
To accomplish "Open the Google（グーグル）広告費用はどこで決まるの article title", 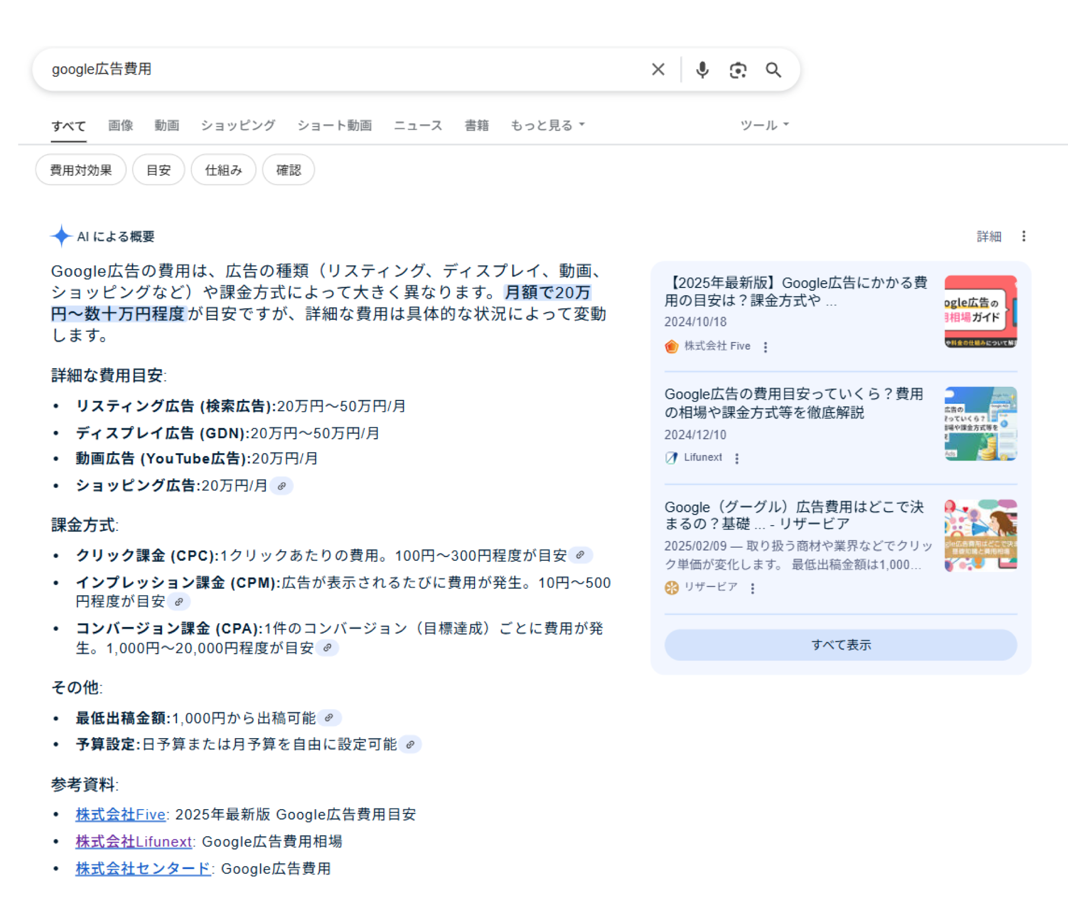I will coord(794,514).
